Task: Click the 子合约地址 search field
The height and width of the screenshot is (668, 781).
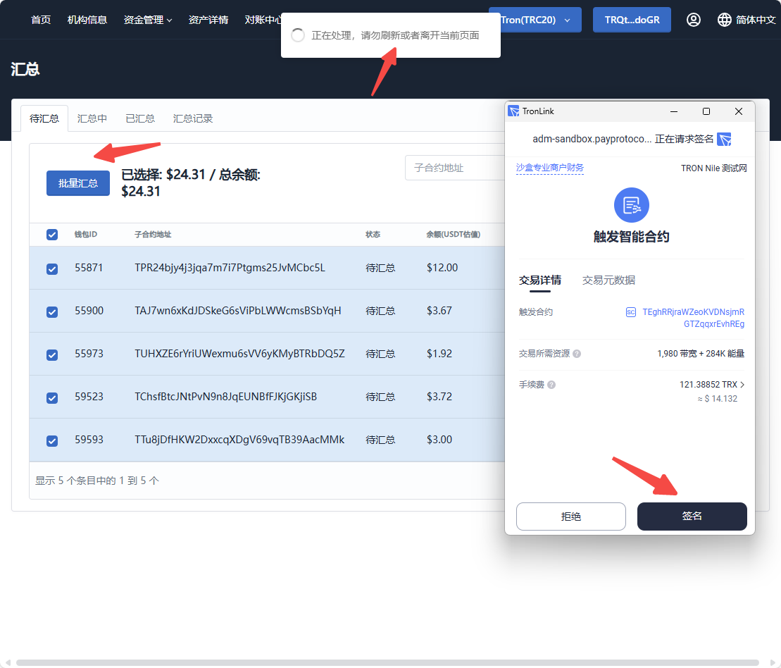Action: (455, 168)
